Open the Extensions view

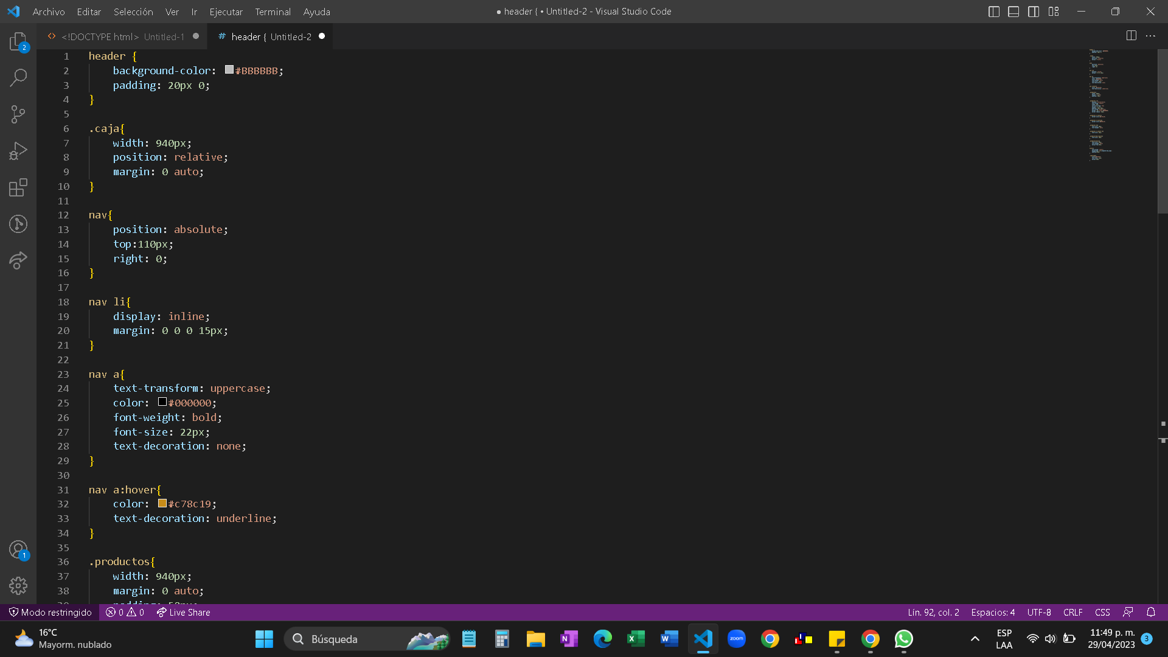(18, 187)
